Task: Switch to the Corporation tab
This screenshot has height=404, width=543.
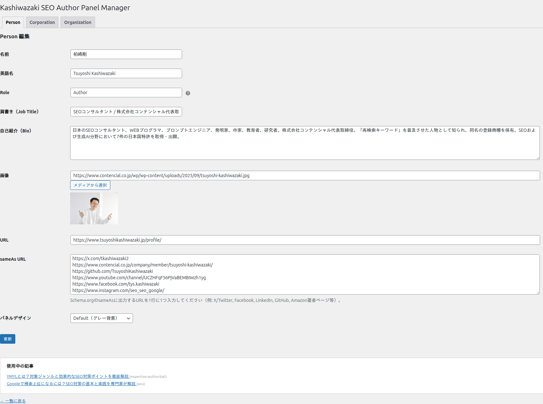Action: pyautogui.click(x=42, y=22)
